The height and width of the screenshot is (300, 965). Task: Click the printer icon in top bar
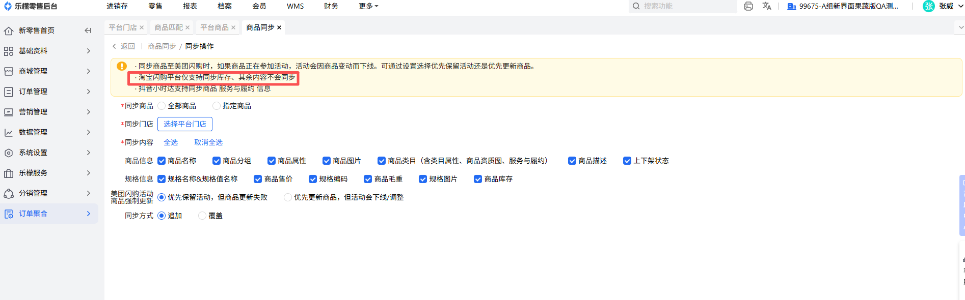748,6
